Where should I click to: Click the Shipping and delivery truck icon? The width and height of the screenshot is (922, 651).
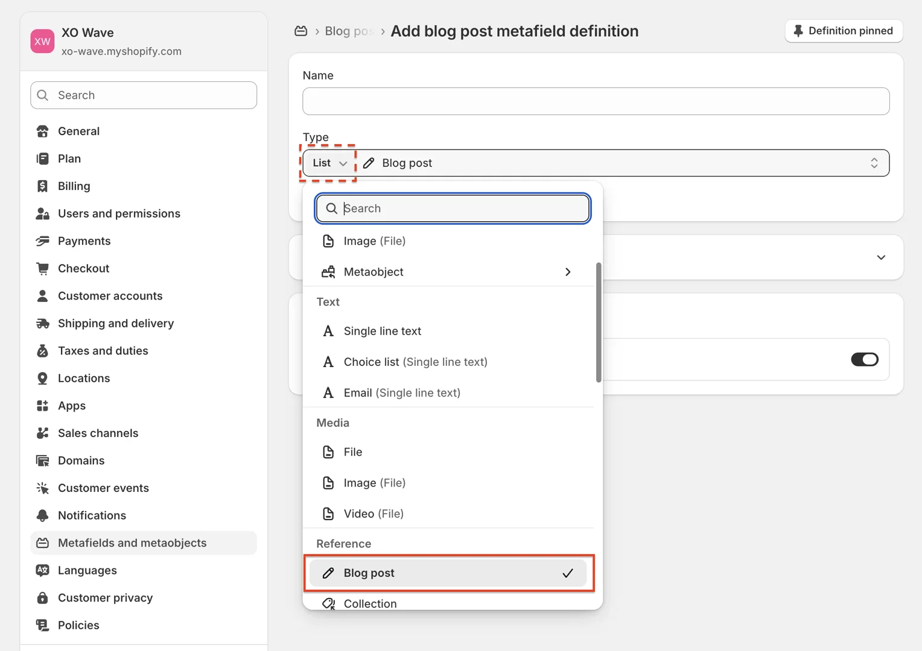point(42,324)
